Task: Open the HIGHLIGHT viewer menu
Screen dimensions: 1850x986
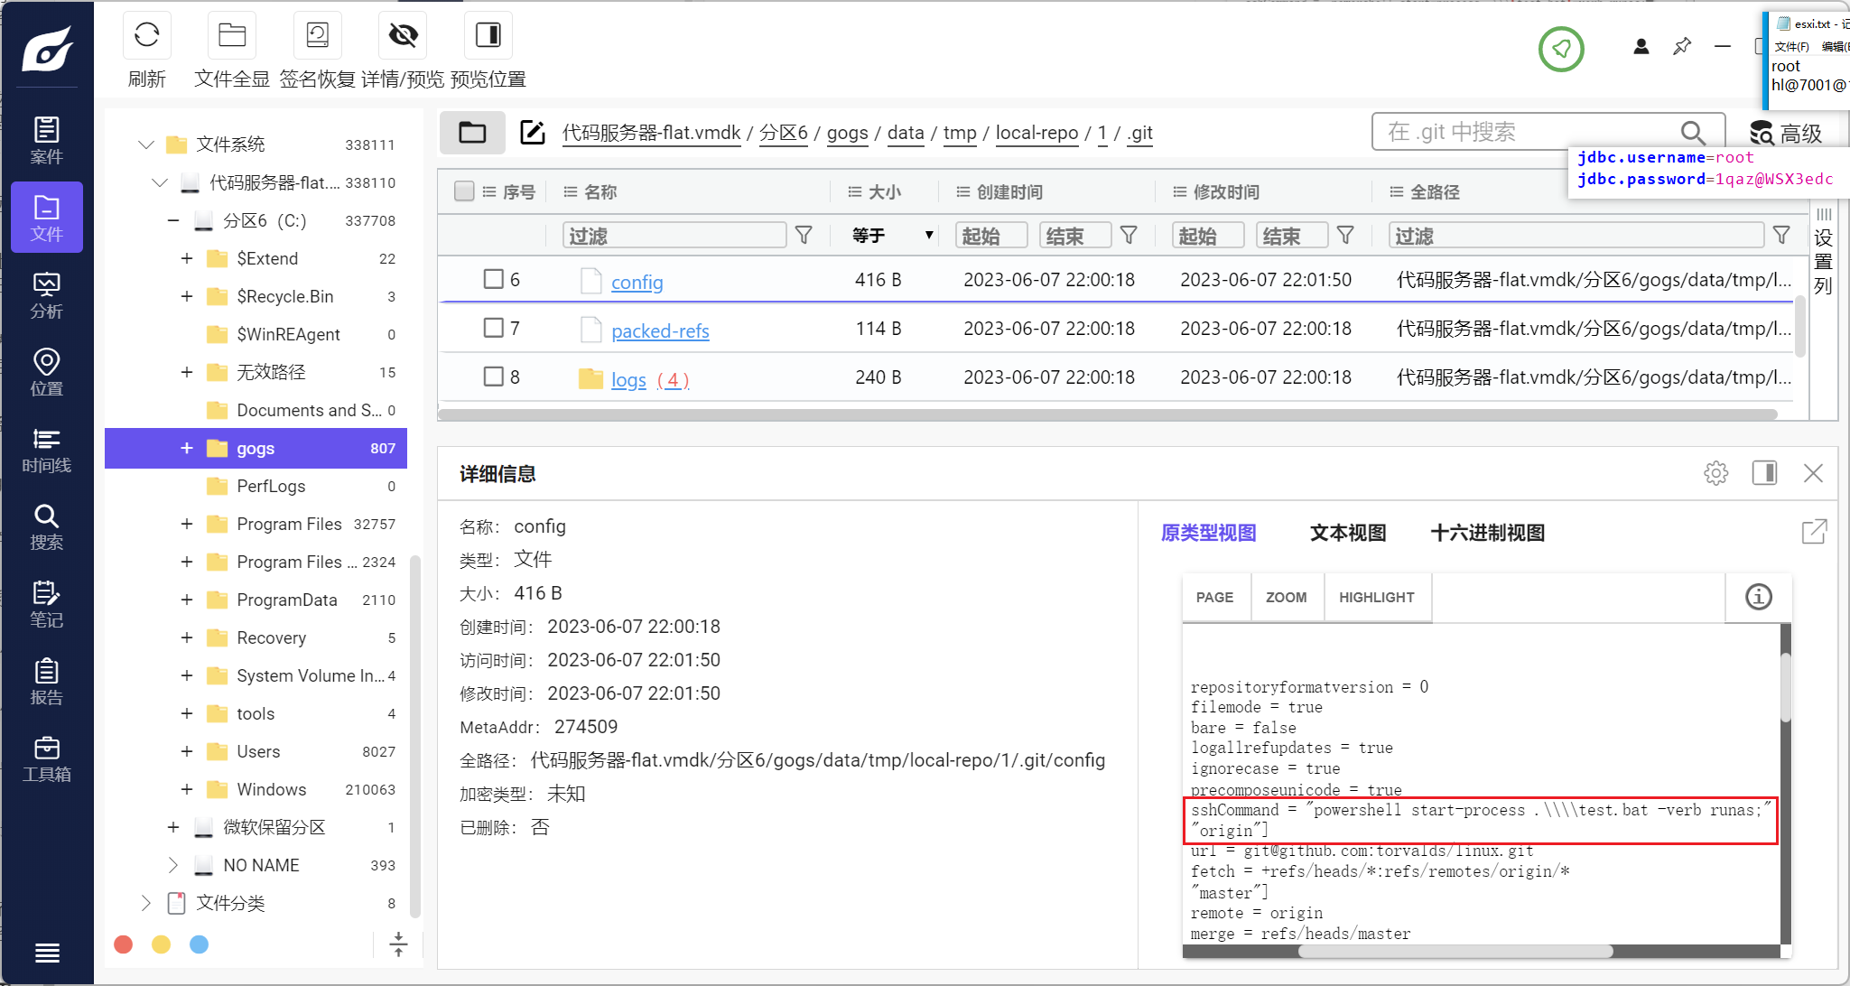Action: tap(1376, 597)
